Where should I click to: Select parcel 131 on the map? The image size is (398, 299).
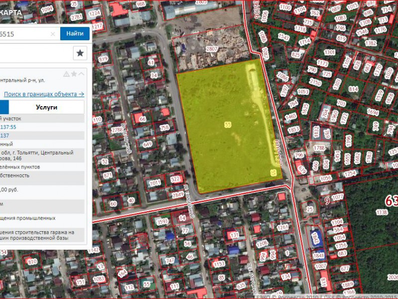(234, 235)
